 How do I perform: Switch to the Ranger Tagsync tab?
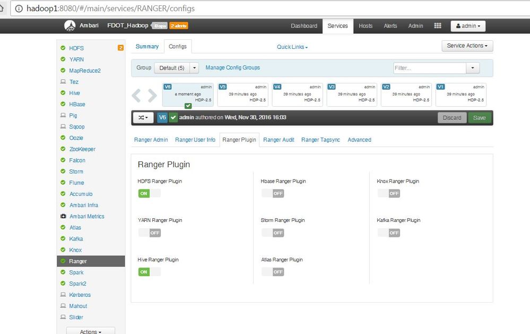tap(320, 140)
